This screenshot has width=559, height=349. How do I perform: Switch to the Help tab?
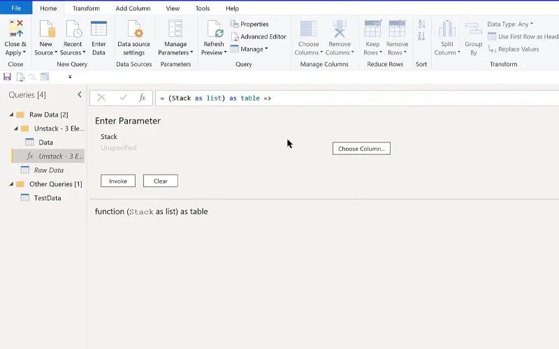(232, 8)
